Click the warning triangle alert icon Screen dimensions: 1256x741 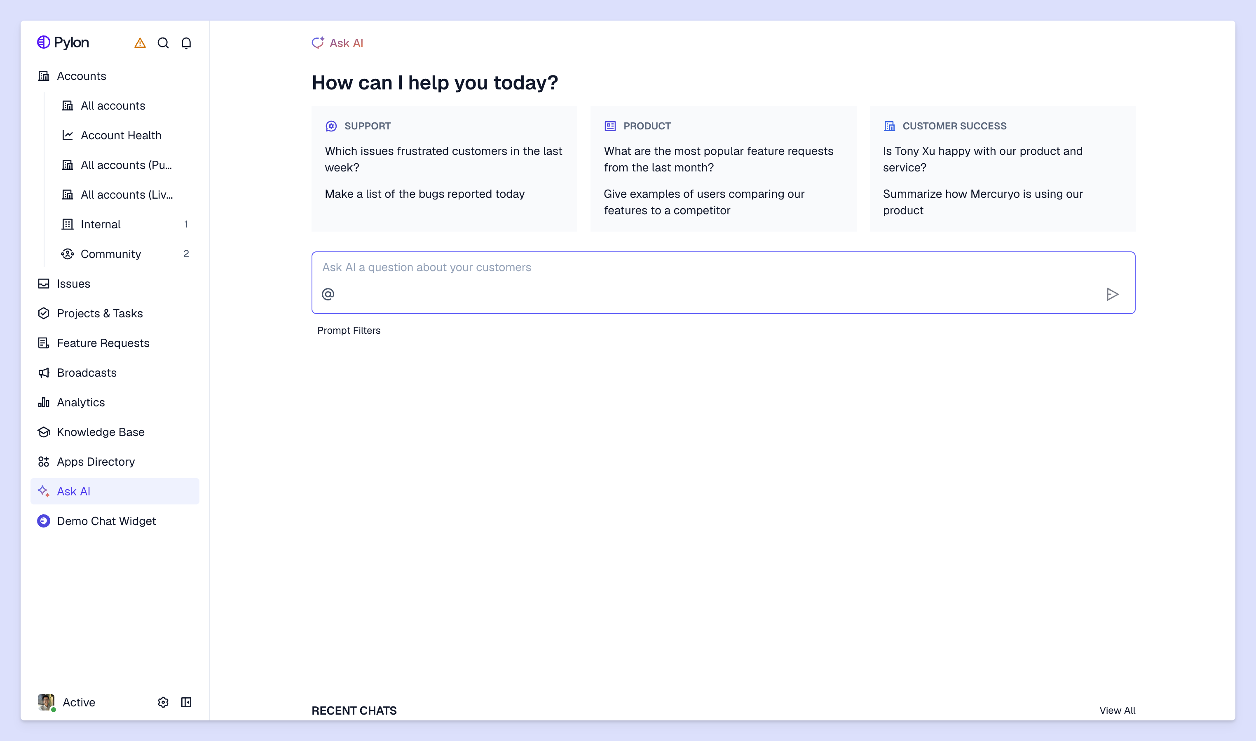[140, 43]
